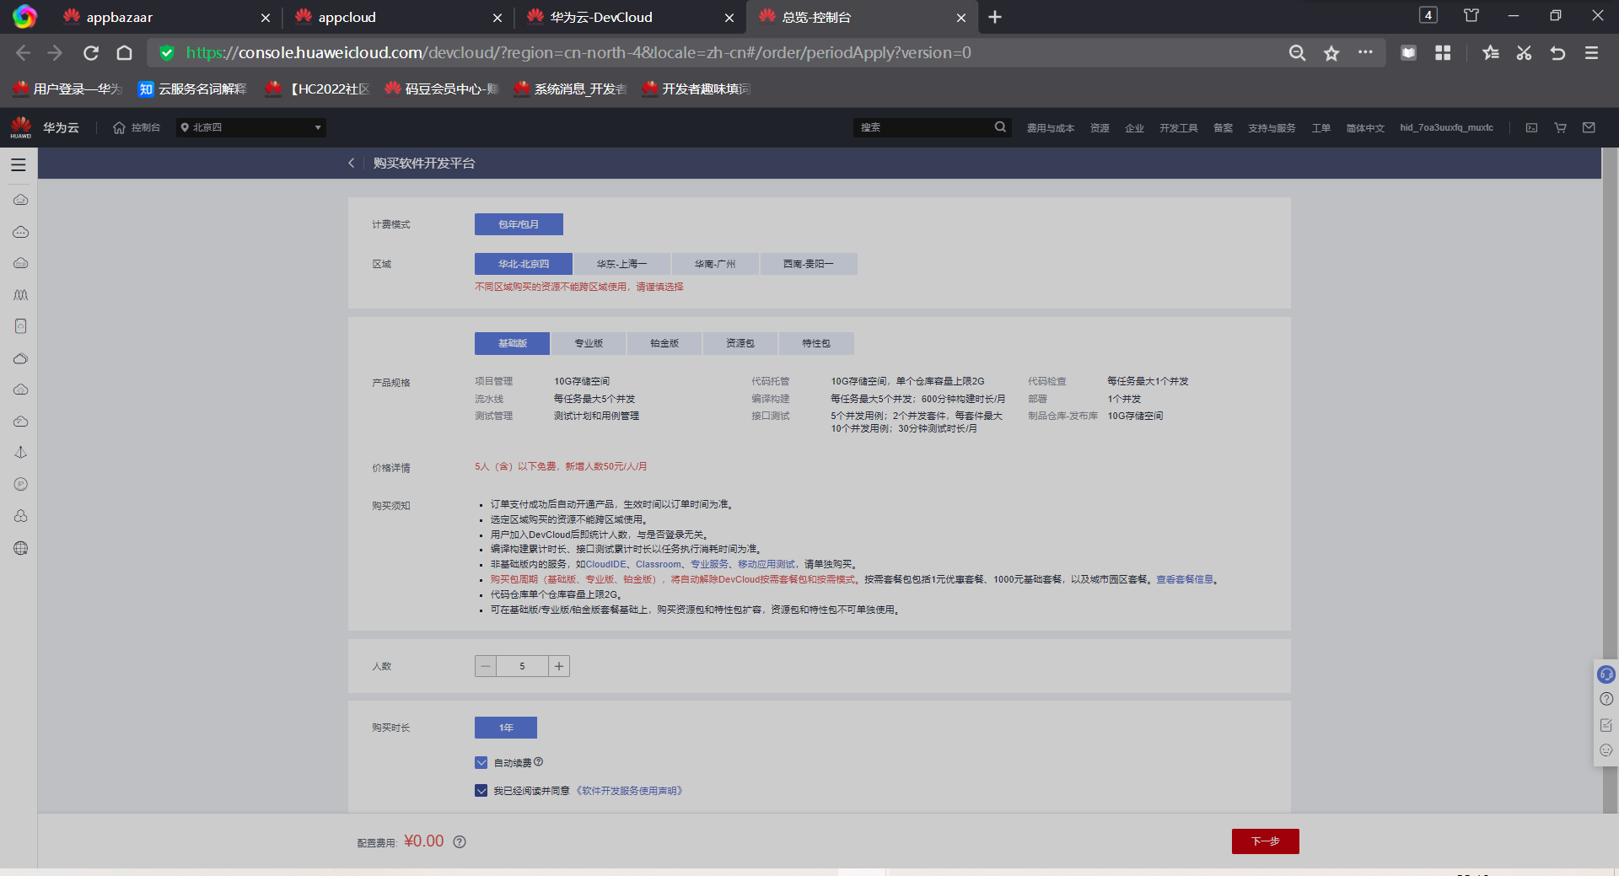Open new browser tab with plus
The image size is (1619, 876).
(x=995, y=17)
